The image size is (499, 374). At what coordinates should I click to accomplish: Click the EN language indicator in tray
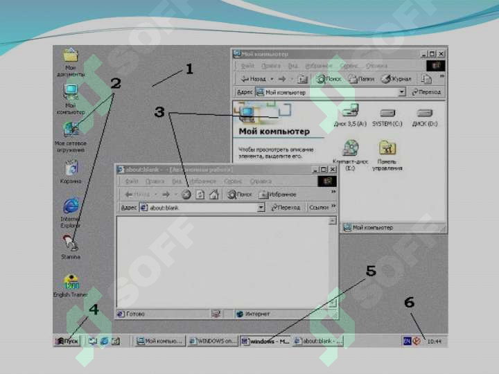pos(407,341)
